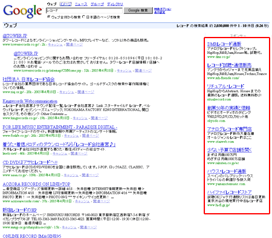The height and width of the screenshot is (238, 272).
Task: Open first @TOWER.JP search result
Action: click(x=15, y=36)
